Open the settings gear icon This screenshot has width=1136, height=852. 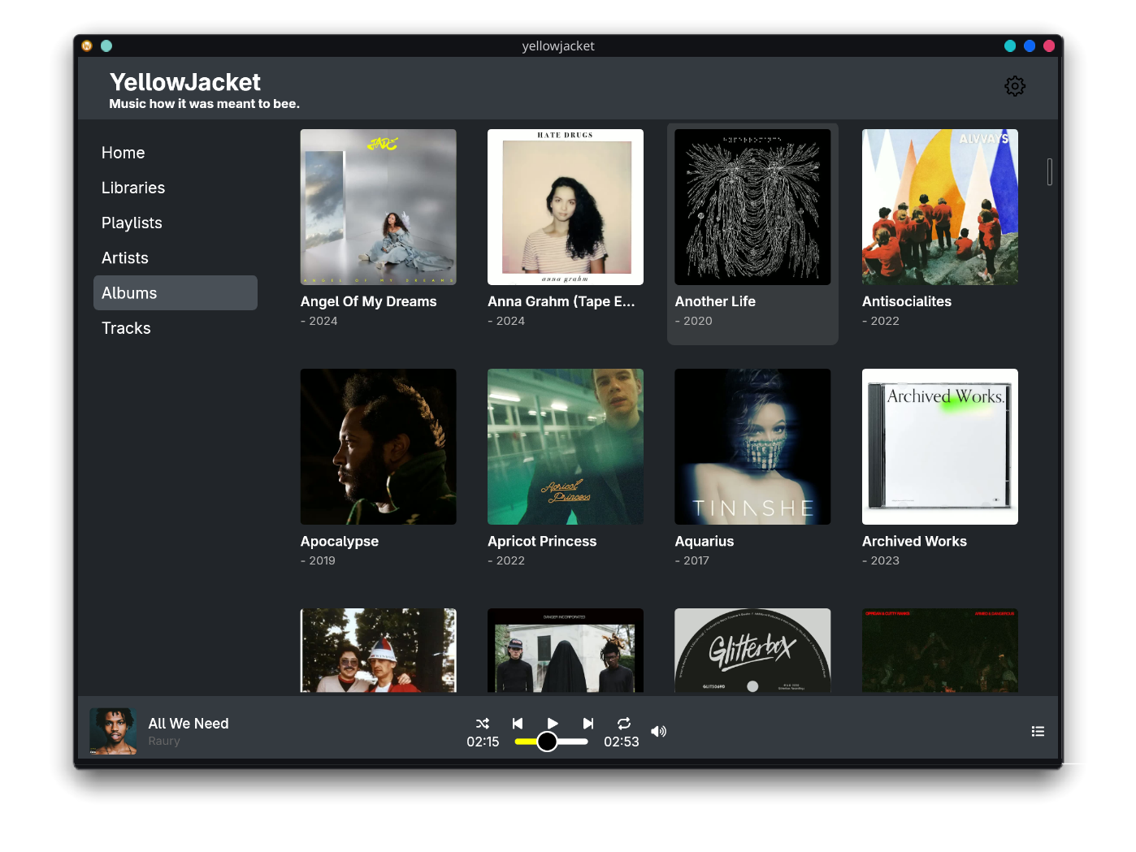click(x=1014, y=85)
